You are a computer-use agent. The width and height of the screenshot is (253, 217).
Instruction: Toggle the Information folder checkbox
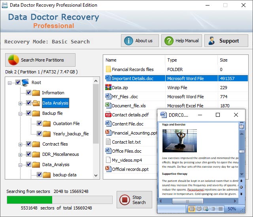(x=28, y=93)
